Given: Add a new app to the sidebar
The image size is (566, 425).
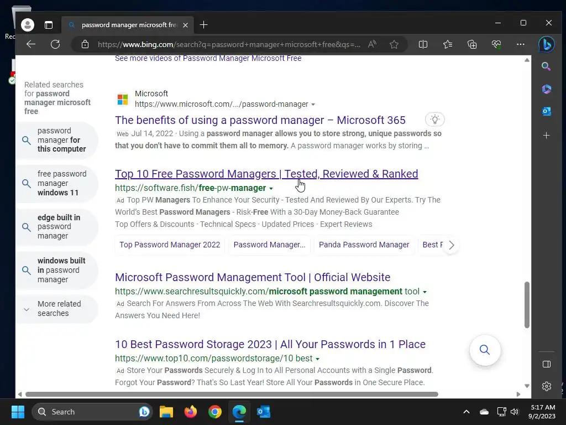Looking at the screenshot, I should tap(546, 136).
